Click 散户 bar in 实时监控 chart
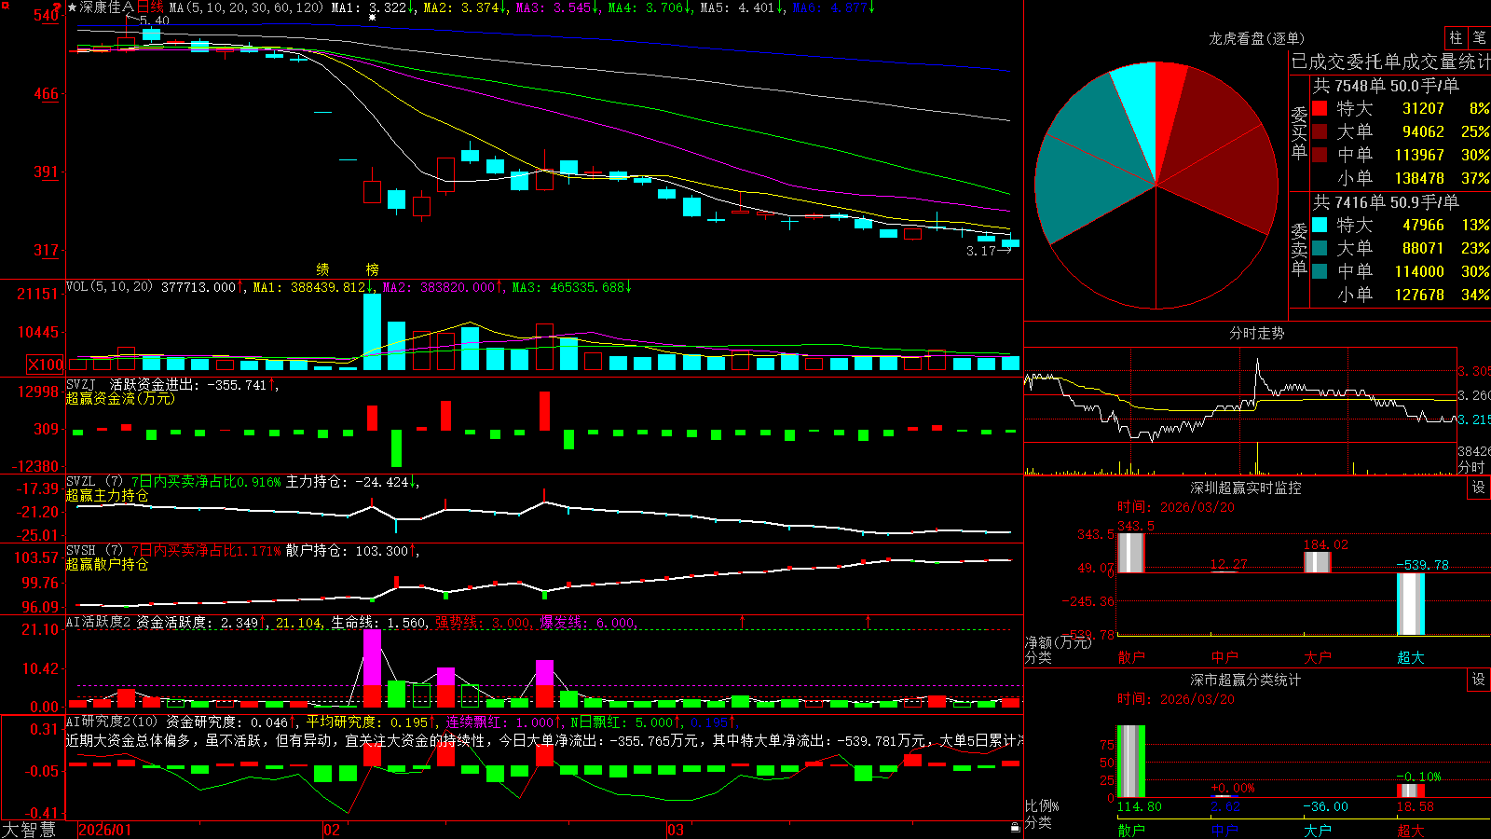The image size is (1491, 839). click(1130, 552)
